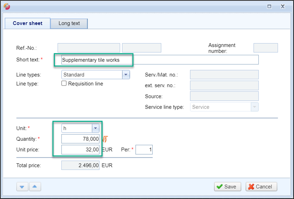Open the quantity formula calculator icon
294x199 pixels.
(105, 139)
